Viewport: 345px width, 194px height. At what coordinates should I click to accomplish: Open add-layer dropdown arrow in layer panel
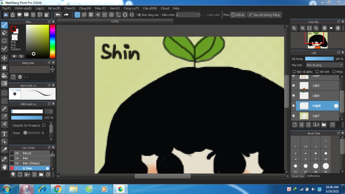(316, 125)
